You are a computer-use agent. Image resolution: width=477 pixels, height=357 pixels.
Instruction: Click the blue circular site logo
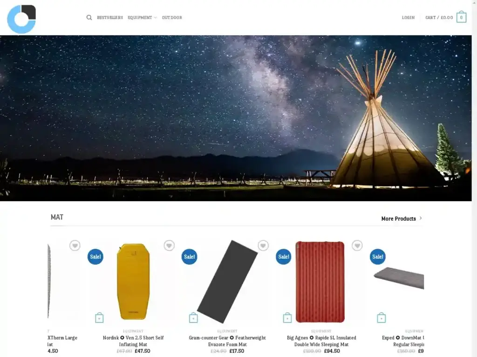click(21, 19)
